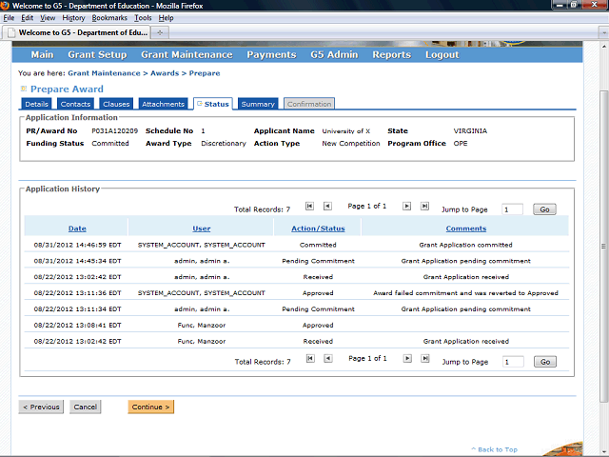Open the Clauses tab
This screenshot has height=457, width=609.
[x=115, y=104]
